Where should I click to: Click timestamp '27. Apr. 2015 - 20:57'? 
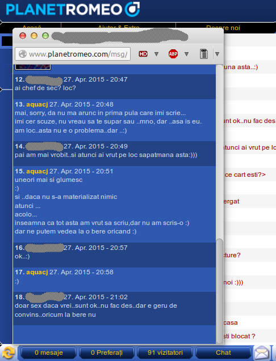(x=95, y=248)
